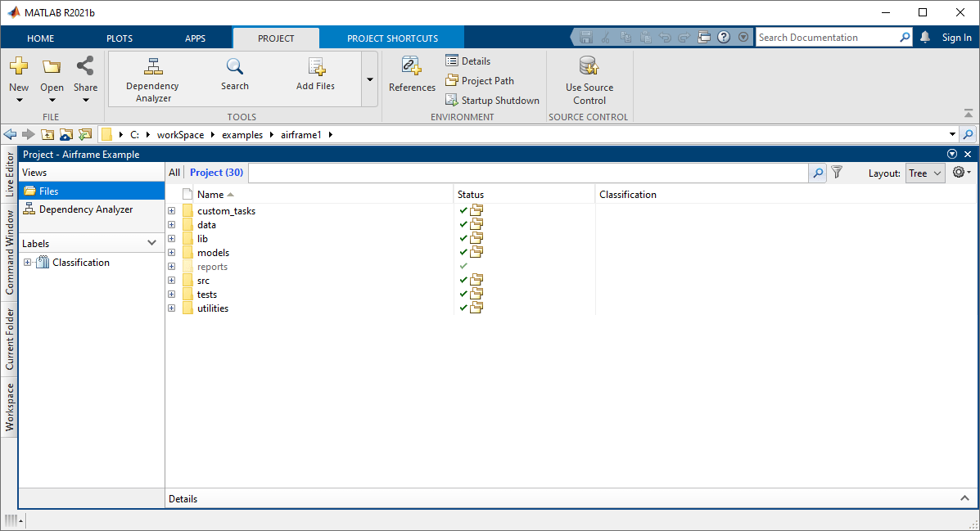980x531 pixels.
Task: Expand the custom_tasks folder
Action: pyautogui.click(x=172, y=211)
